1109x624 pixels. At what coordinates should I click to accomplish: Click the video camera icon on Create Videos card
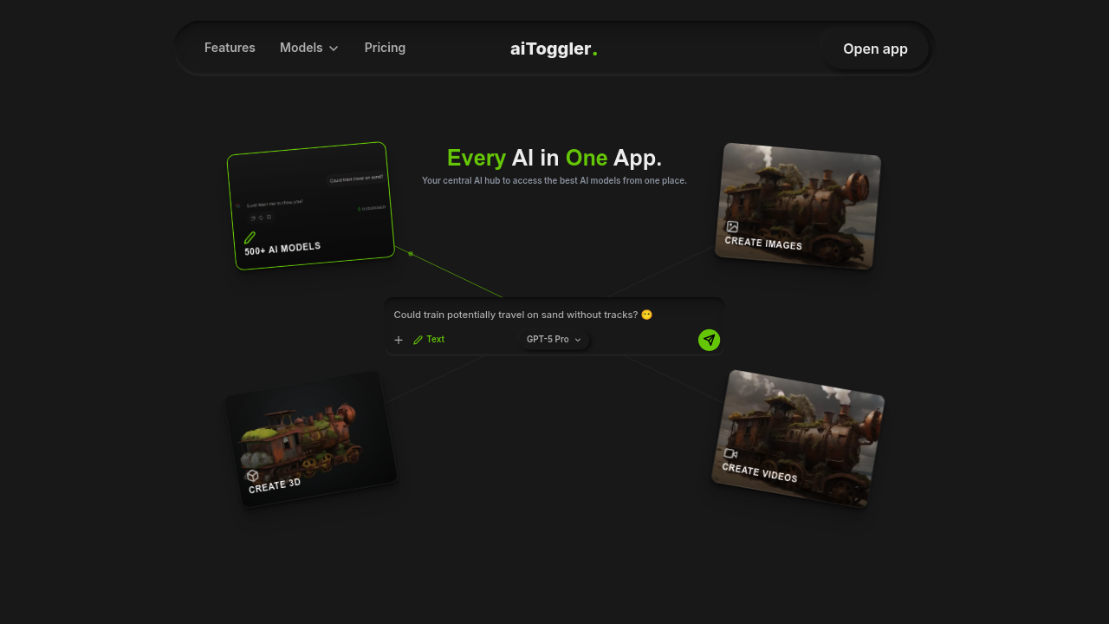(730, 453)
